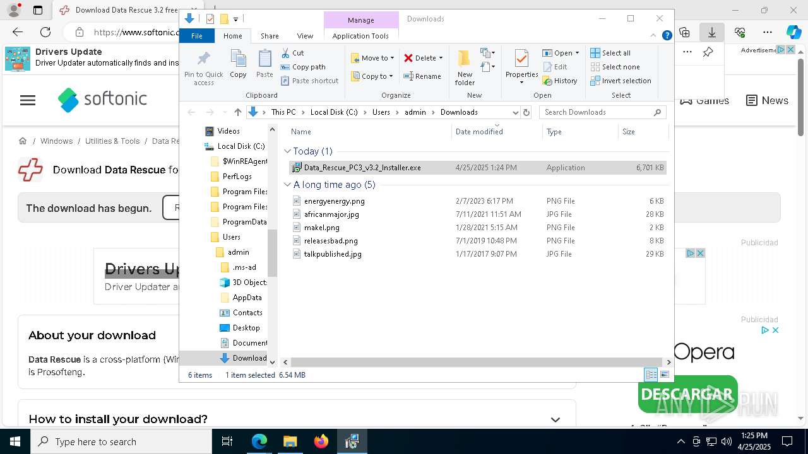Open the Move to dropdown

click(x=372, y=58)
